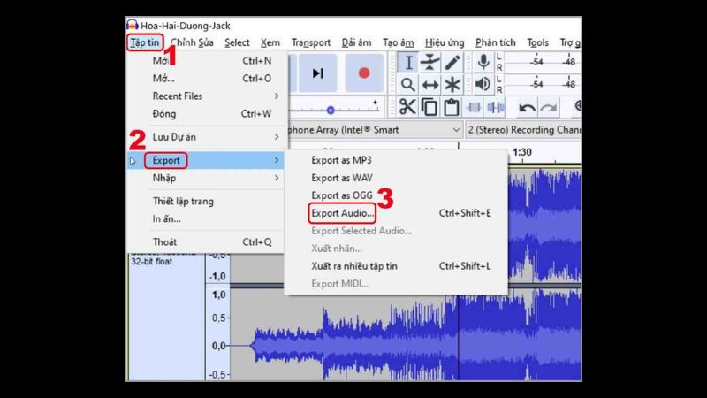
Task: Choose Export Audio...
Action: (x=396, y=213)
